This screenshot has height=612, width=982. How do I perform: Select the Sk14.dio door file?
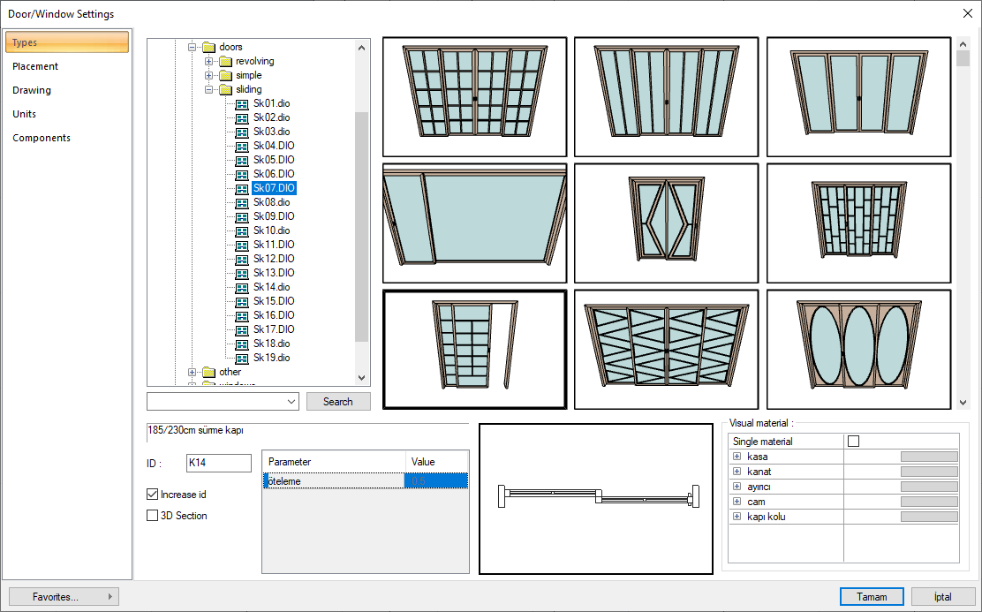click(271, 287)
